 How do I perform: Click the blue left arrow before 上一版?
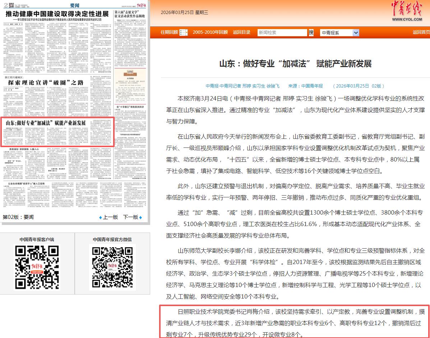point(101,217)
